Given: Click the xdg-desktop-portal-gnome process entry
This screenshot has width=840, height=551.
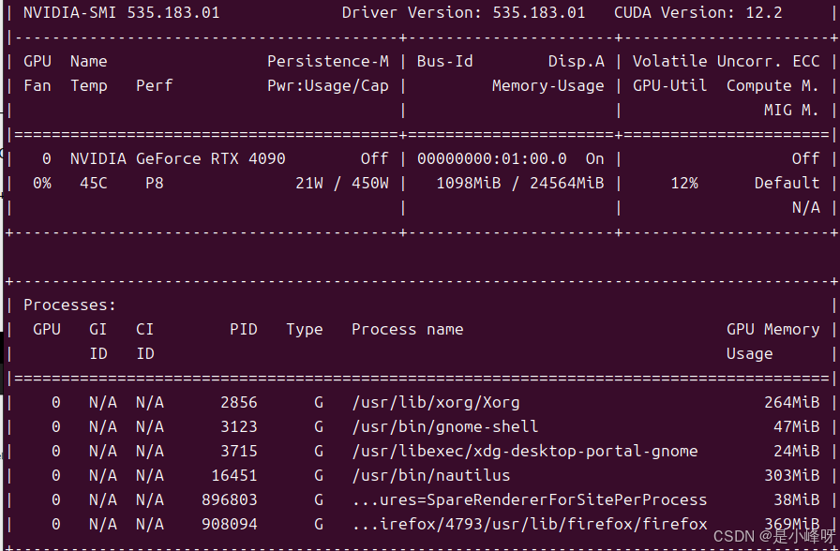Looking at the screenshot, I should [x=524, y=451].
